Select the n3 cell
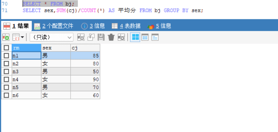278x132 pixels. pyautogui.click(x=26, y=71)
